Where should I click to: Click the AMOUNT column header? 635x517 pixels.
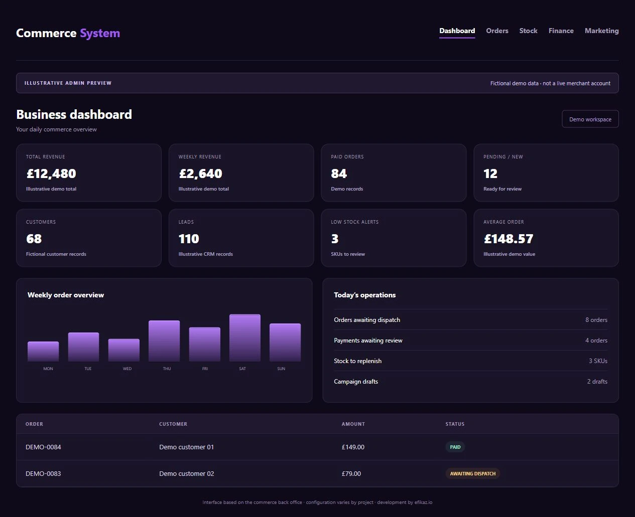tap(353, 424)
